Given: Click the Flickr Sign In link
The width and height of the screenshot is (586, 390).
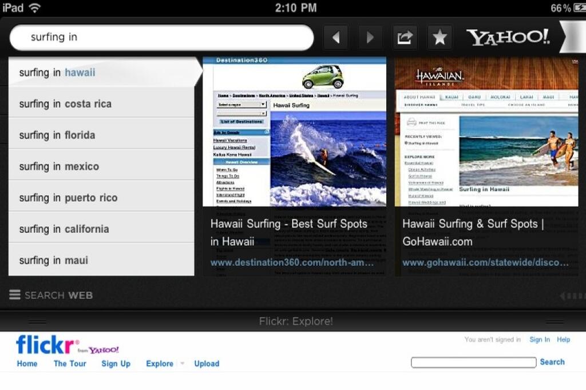Looking at the screenshot, I should [x=540, y=340].
